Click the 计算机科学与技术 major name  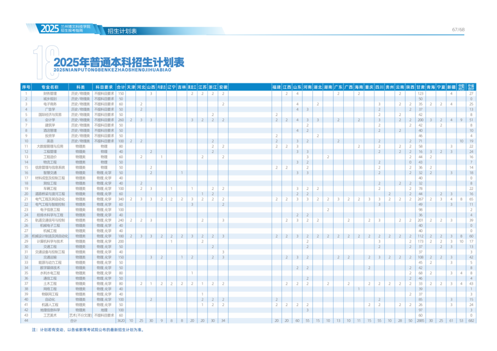[x=50, y=241]
